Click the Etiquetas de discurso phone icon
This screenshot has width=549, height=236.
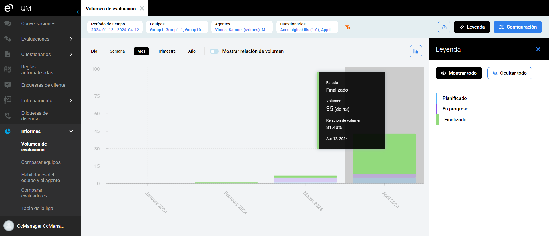coord(8,116)
